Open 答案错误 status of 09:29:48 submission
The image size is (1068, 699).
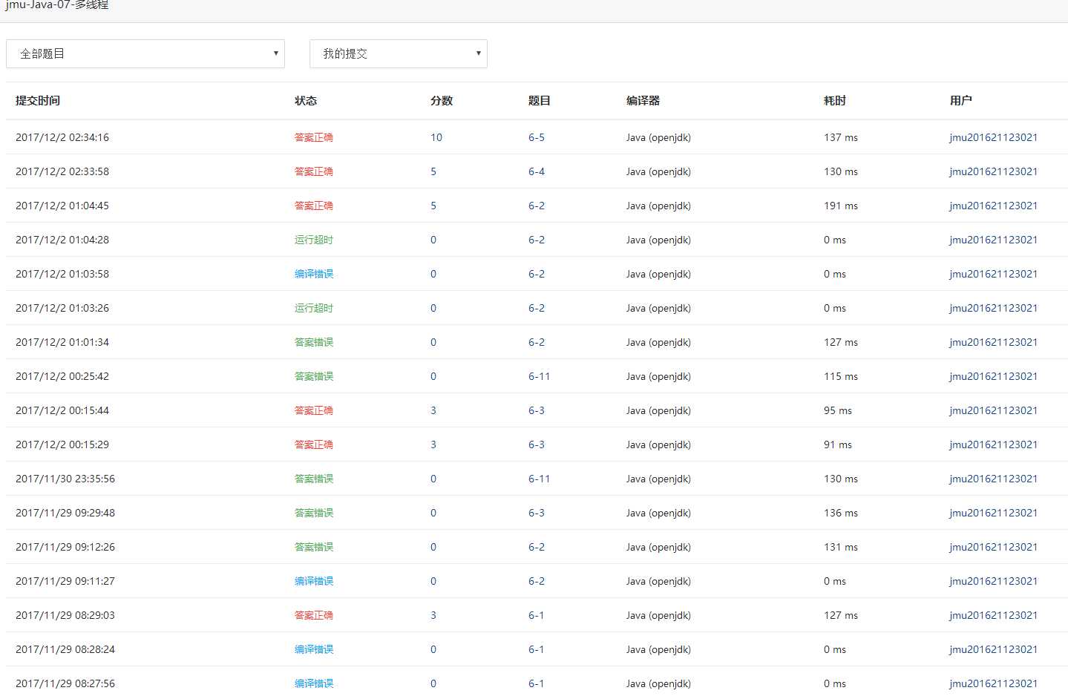point(314,513)
